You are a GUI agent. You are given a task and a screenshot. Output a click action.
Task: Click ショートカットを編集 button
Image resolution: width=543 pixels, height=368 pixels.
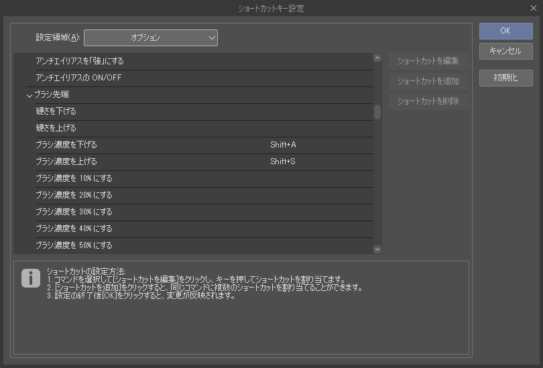(x=428, y=61)
